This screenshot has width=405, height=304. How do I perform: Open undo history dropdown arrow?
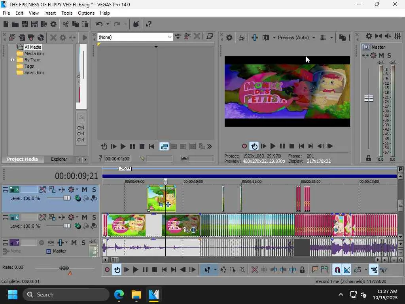(108, 24)
